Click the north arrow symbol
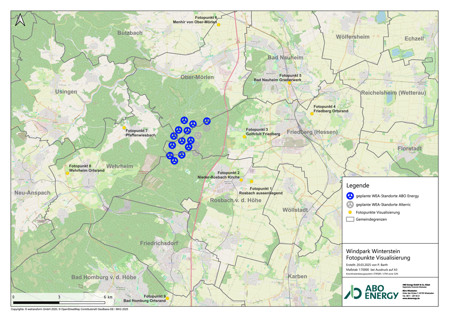 (20, 20)
